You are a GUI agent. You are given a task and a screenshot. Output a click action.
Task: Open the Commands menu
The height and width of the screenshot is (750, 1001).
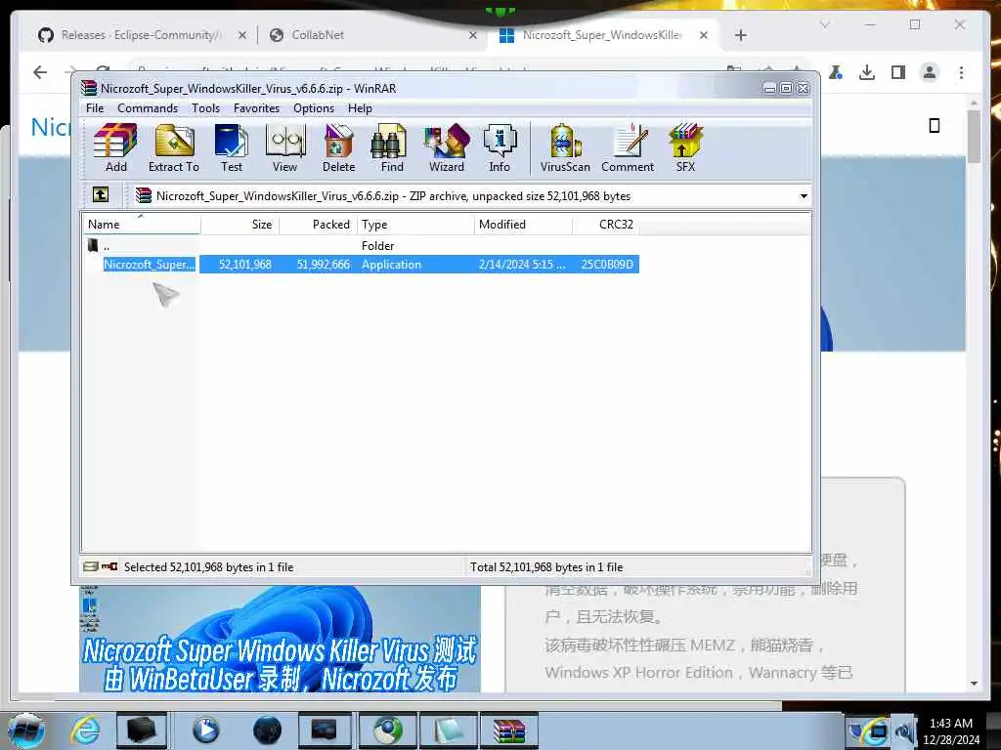click(x=148, y=108)
